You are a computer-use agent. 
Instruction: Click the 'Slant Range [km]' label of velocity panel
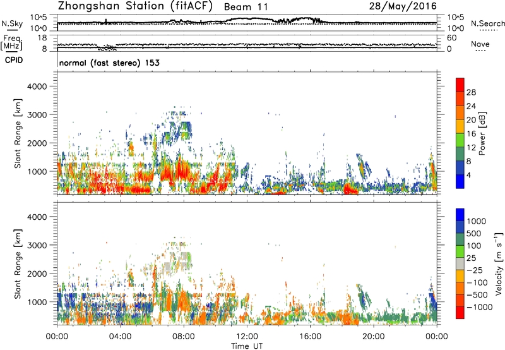(x=18, y=263)
